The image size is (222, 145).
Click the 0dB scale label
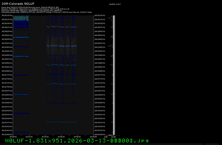click(106, 137)
